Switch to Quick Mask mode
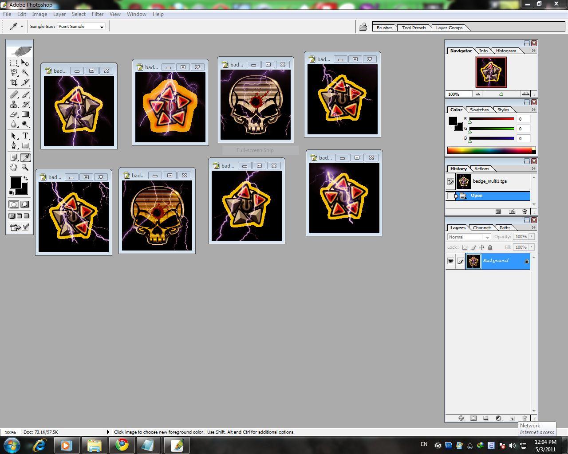 pos(25,204)
